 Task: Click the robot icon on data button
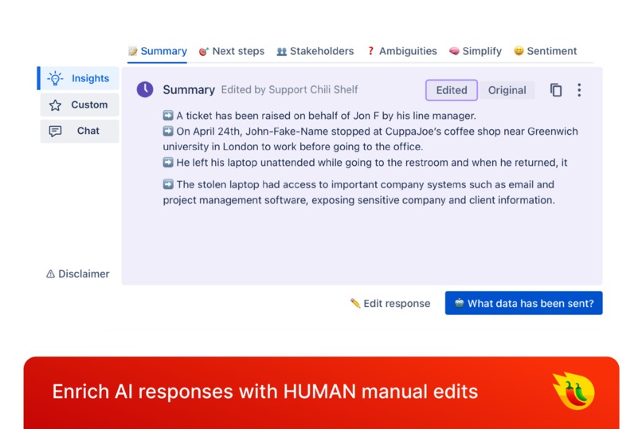[460, 303]
